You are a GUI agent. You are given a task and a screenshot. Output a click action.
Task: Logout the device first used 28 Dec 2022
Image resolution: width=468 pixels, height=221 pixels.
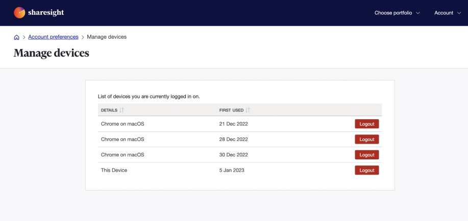(367, 140)
